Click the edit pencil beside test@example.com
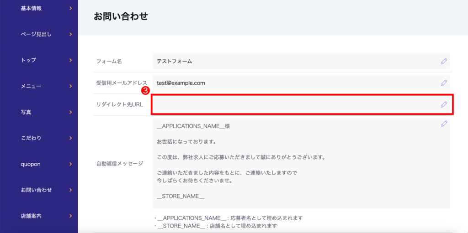The width and height of the screenshot is (468, 233). [443, 83]
